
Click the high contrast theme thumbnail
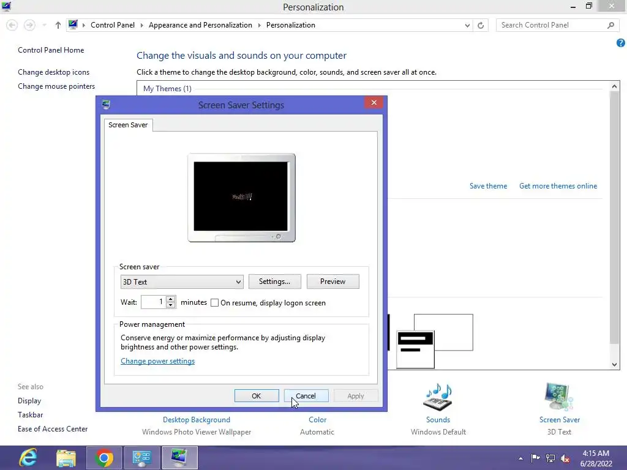point(435,341)
